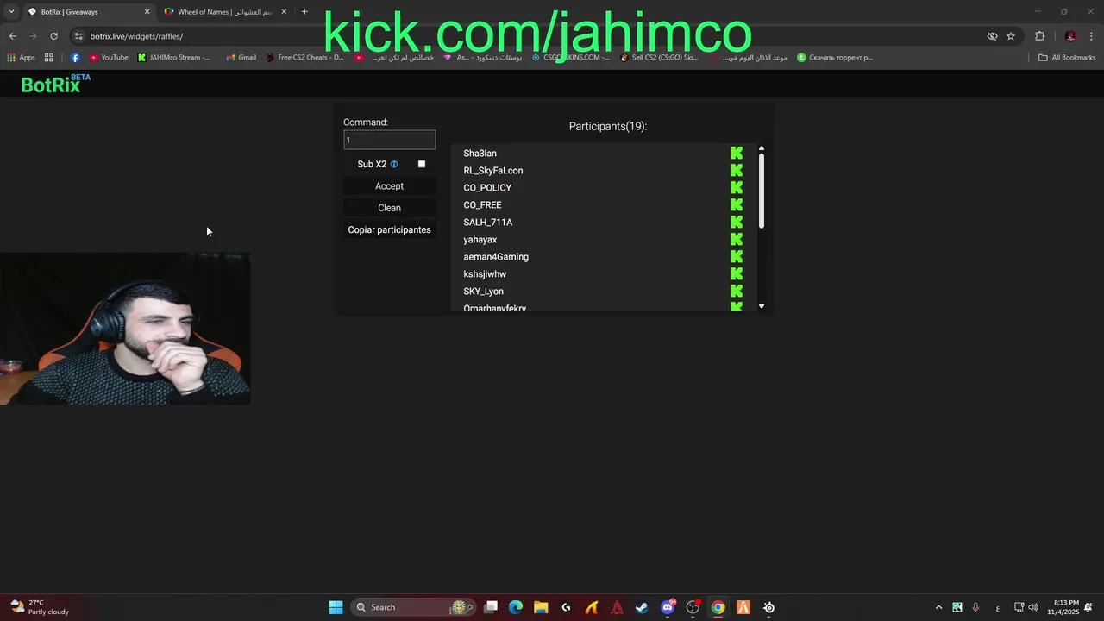Screen dimensions: 1104x621
Task: Click Kick icon next to aeman4Gaming
Action: [737, 256]
